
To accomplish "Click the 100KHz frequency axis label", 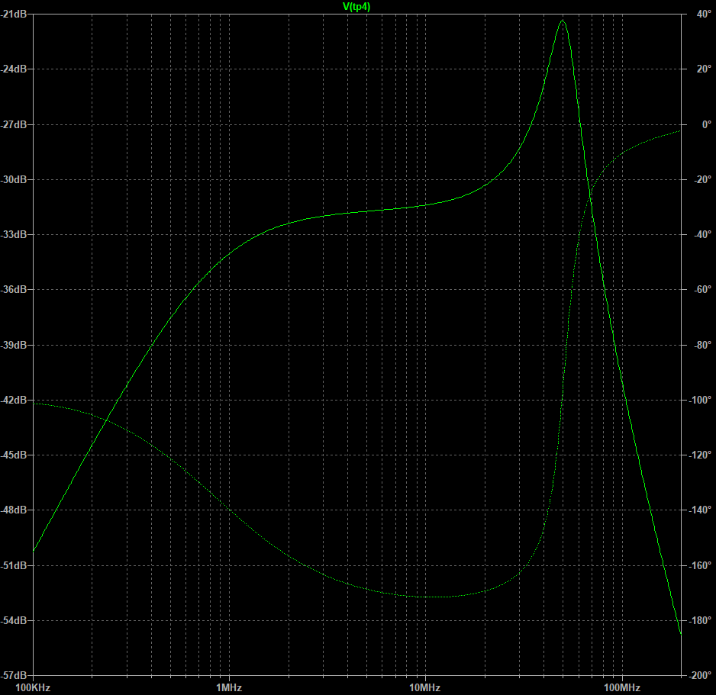I will (x=32, y=687).
